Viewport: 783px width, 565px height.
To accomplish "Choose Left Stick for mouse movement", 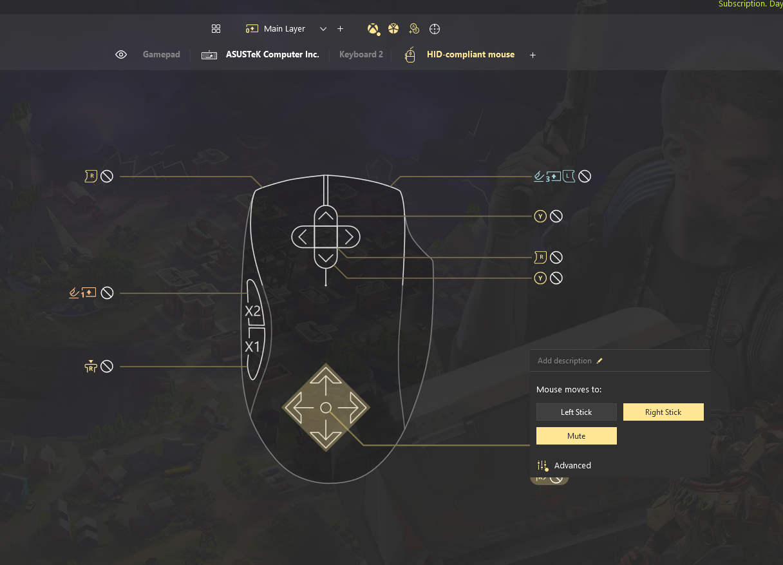I will pos(576,412).
